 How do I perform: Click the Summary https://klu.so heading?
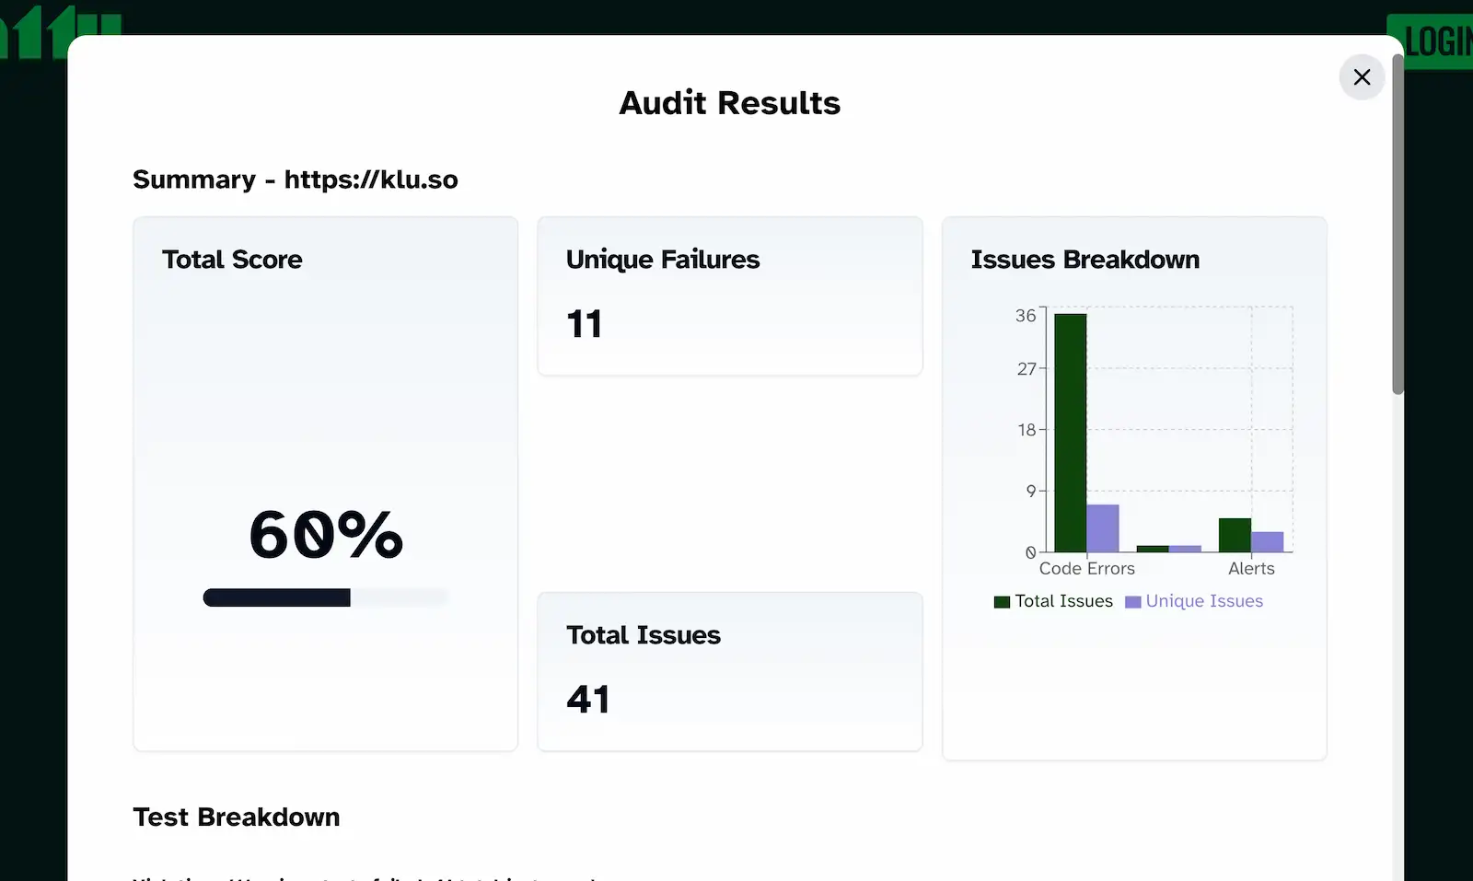(x=296, y=180)
